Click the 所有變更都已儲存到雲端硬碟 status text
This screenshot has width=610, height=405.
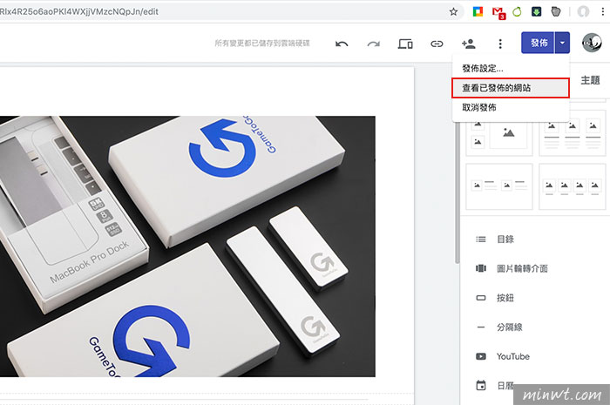pos(262,44)
